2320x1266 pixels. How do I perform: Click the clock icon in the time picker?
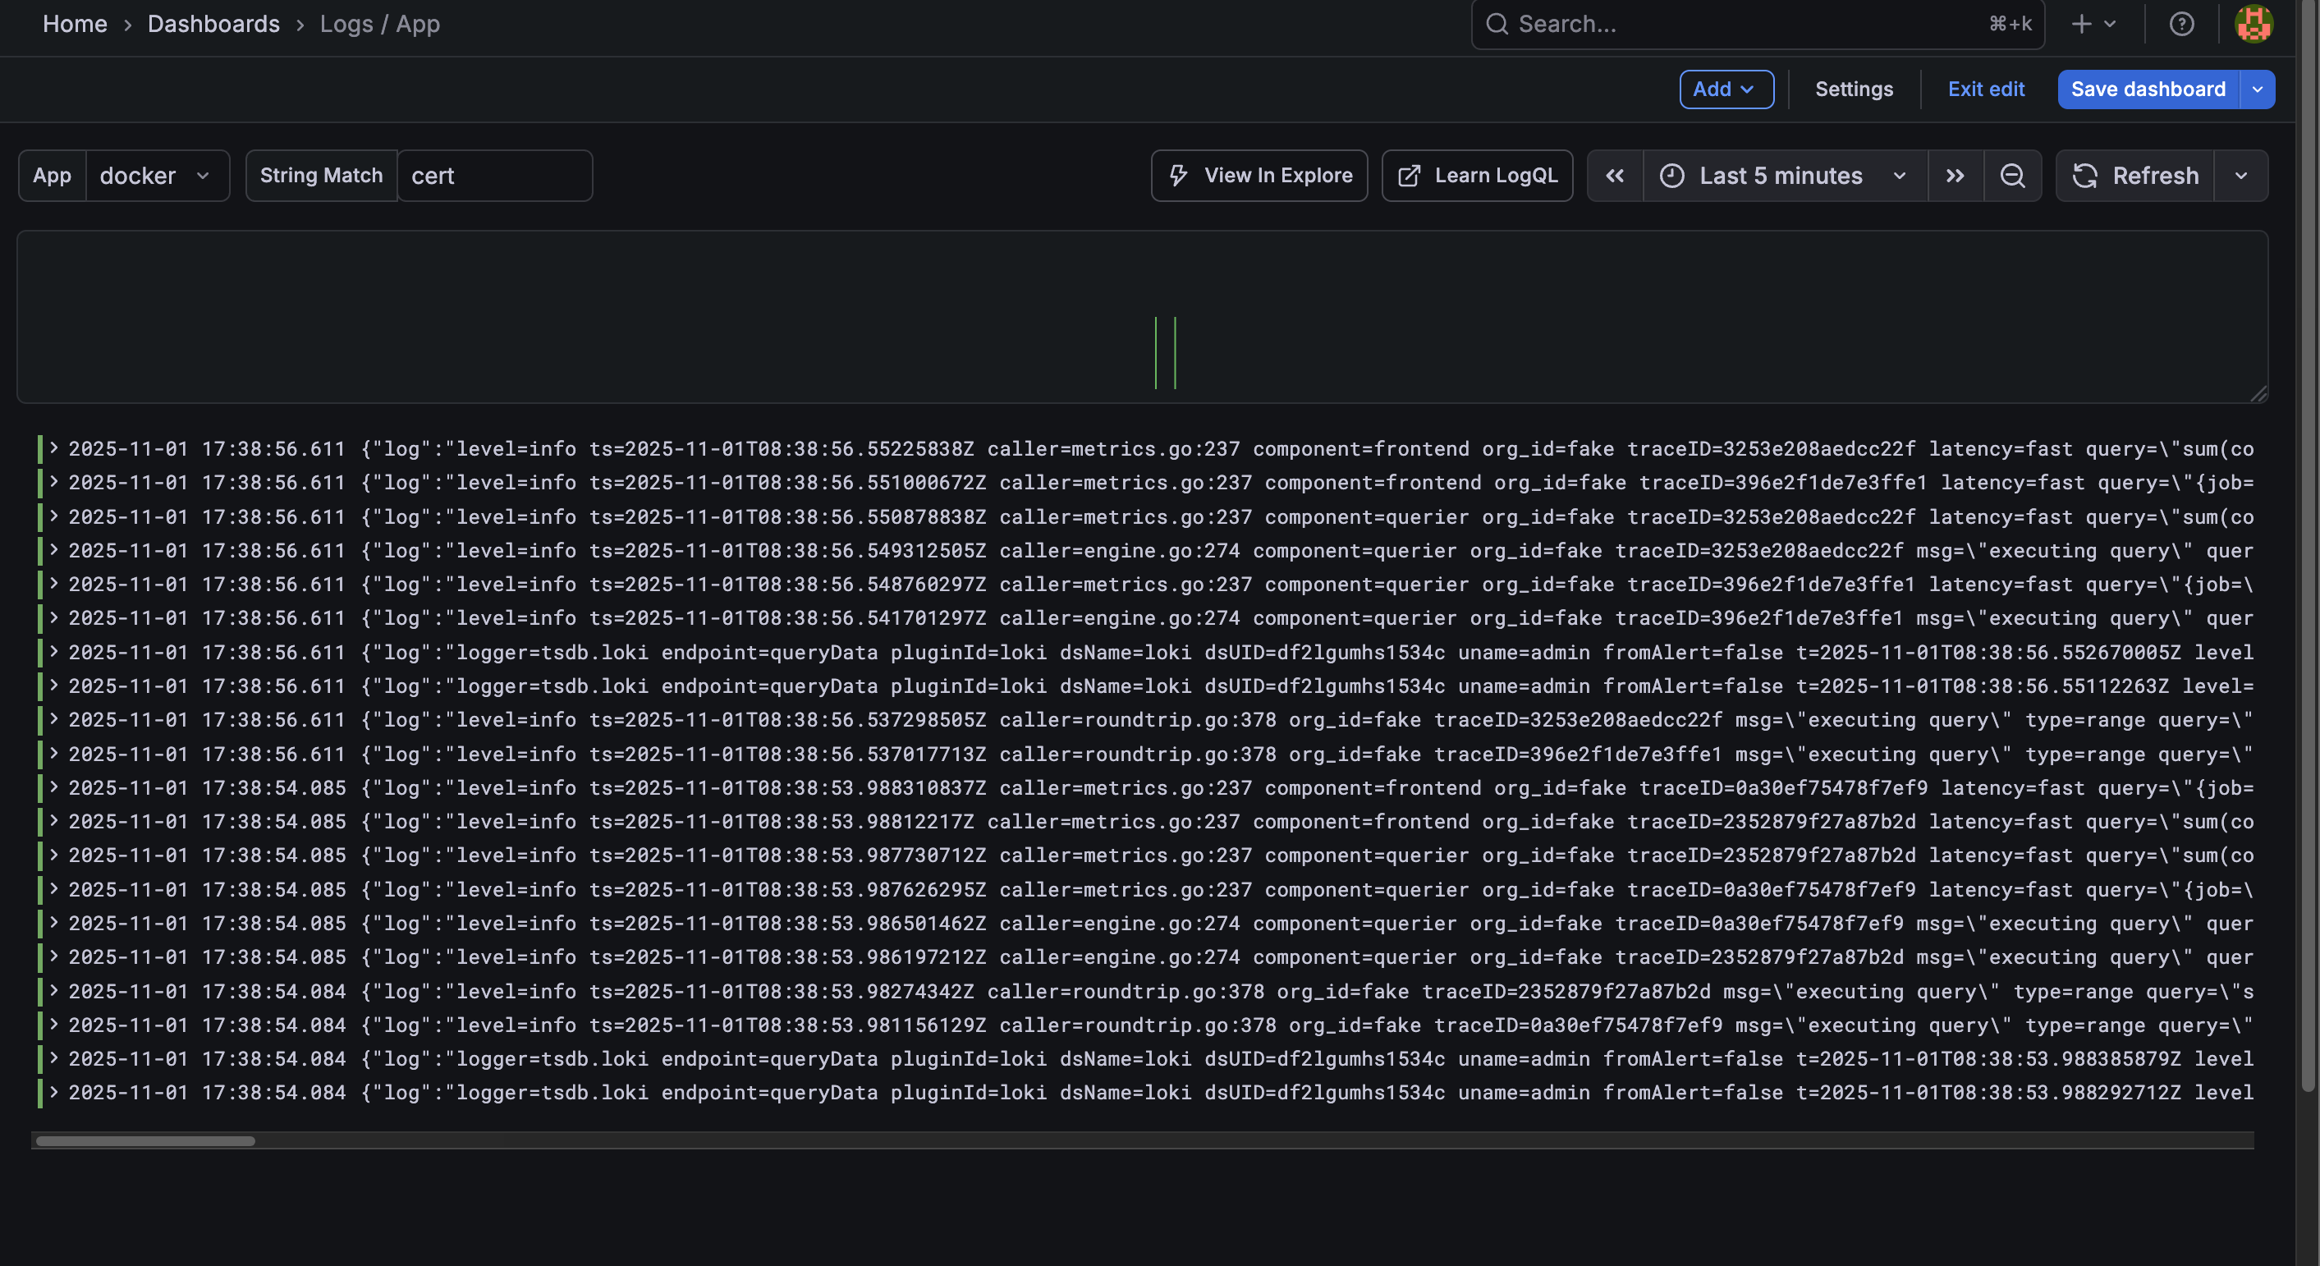[x=1671, y=176]
